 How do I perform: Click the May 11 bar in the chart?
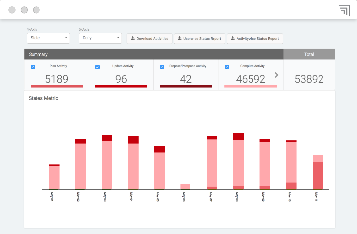[318, 172]
